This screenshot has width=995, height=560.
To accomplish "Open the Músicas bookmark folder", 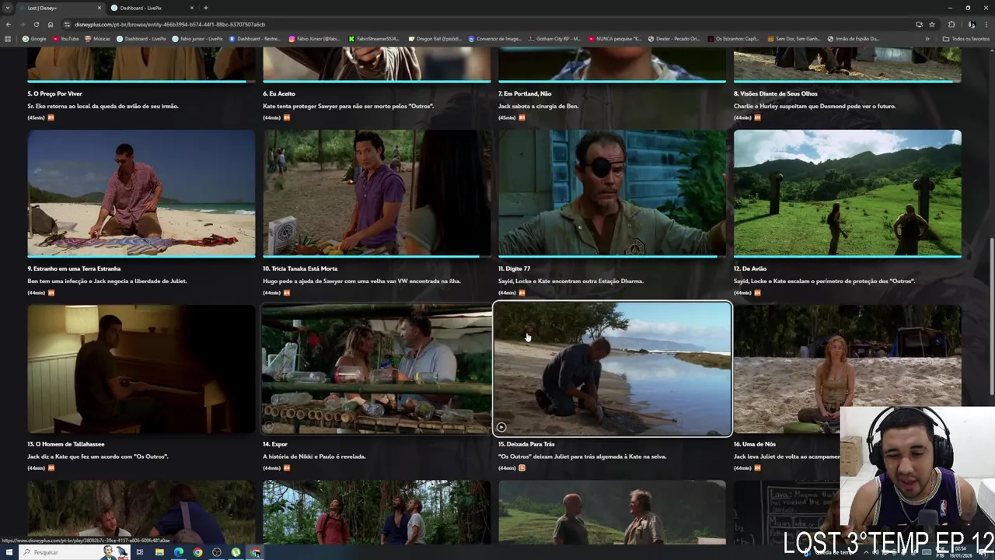I will pyautogui.click(x=97, y=38).
